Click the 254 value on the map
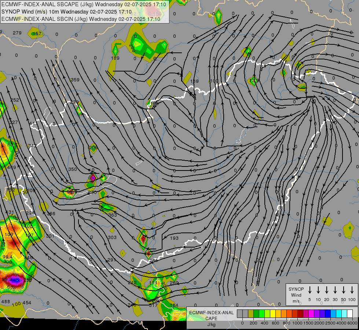This screenshot has height=330, width=359. tap(153, 261)
